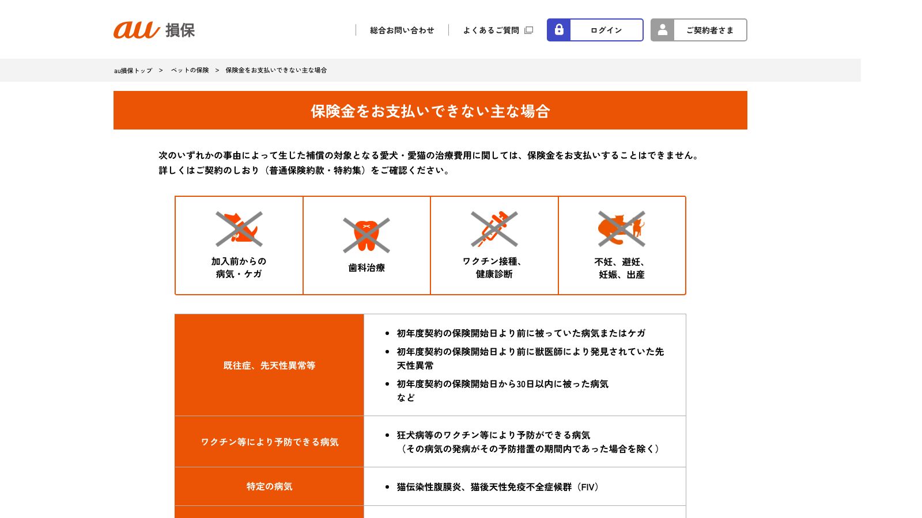Click the au損保 logo

[x=154, y=30]
